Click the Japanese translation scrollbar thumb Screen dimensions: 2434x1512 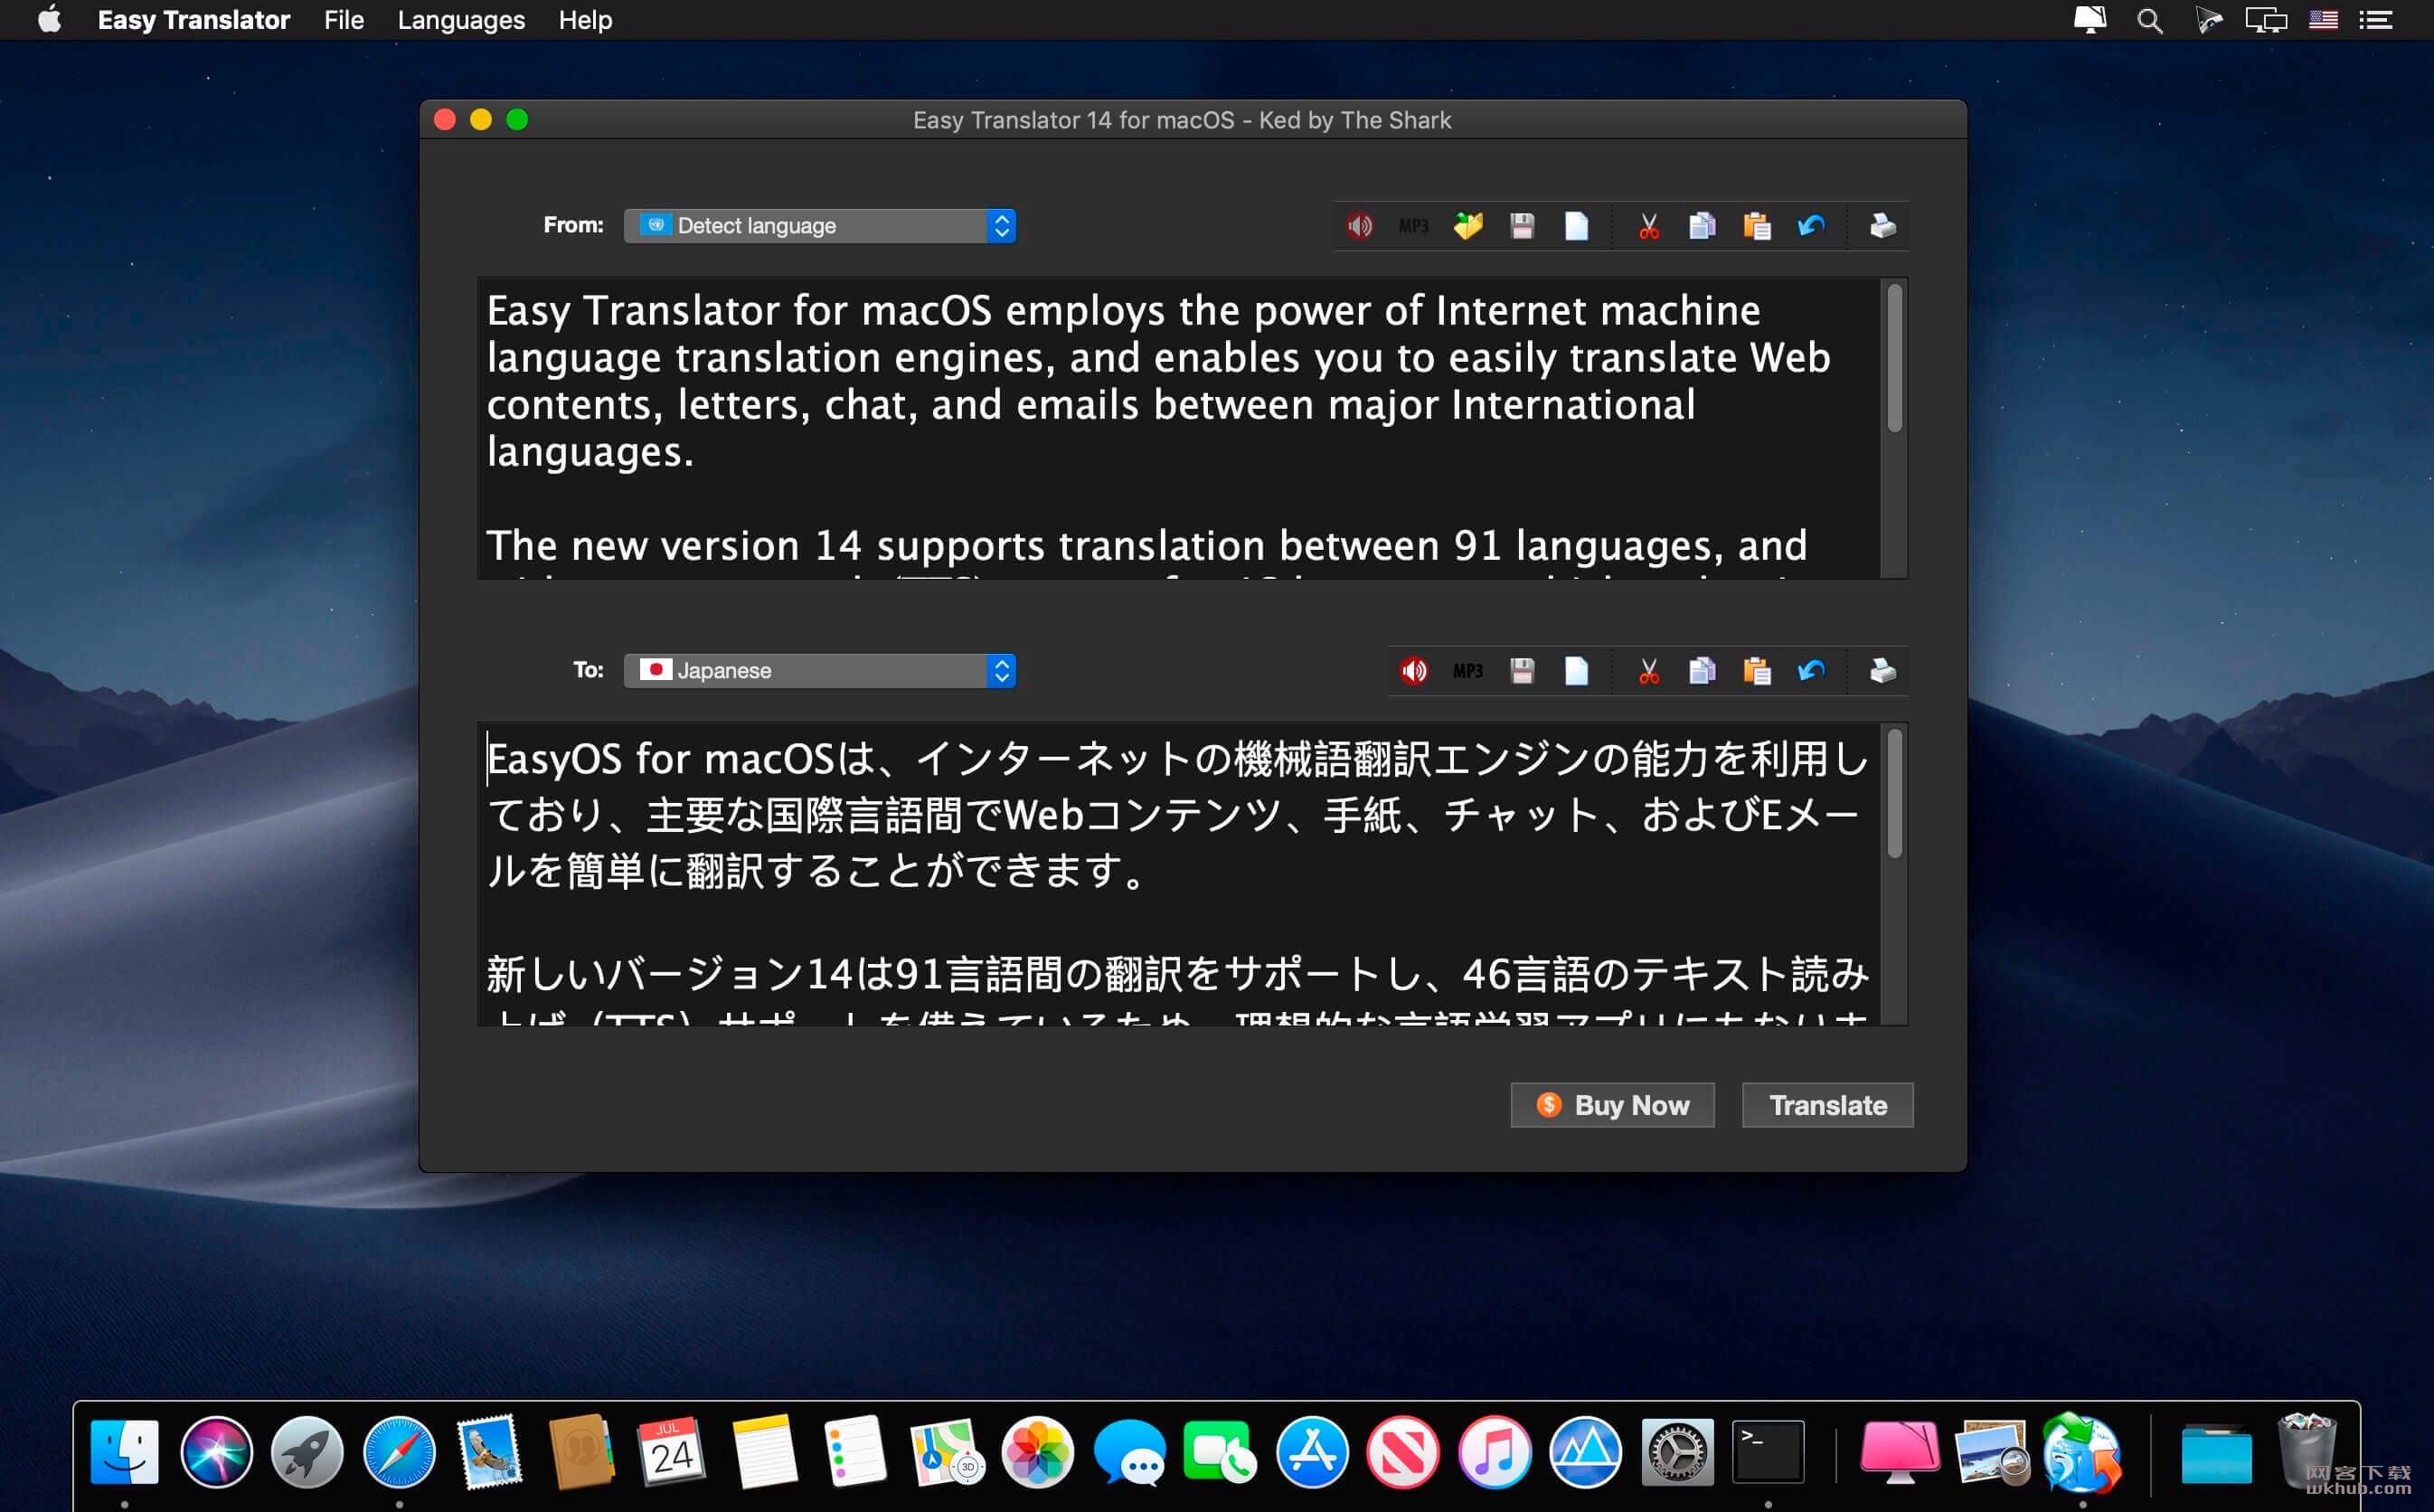[x=1894, y=793]
